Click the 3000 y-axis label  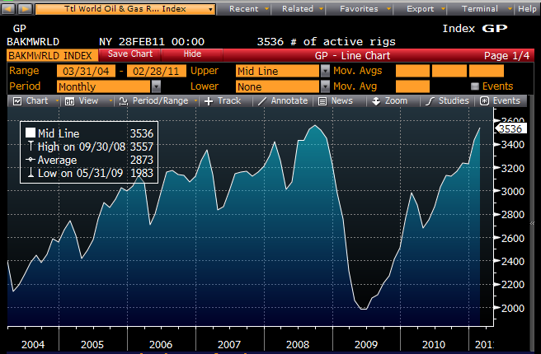click(x=512, y=192)
